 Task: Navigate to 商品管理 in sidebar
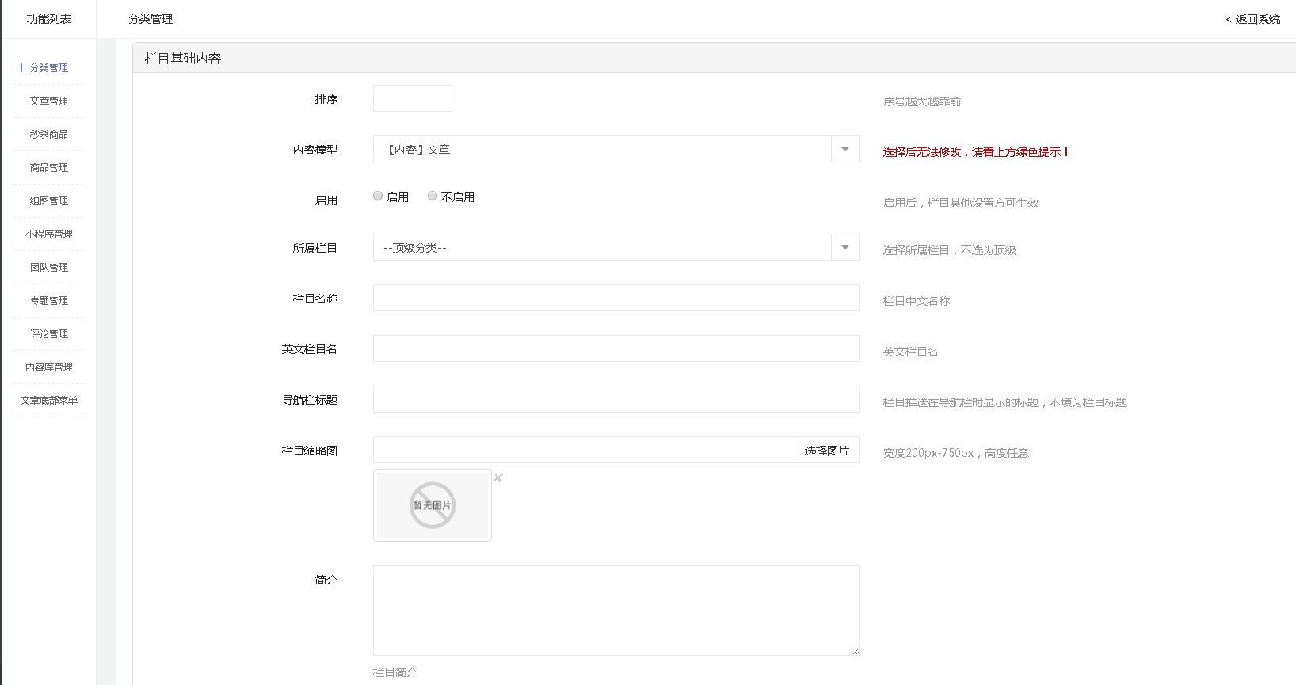(x=49, y=168)
